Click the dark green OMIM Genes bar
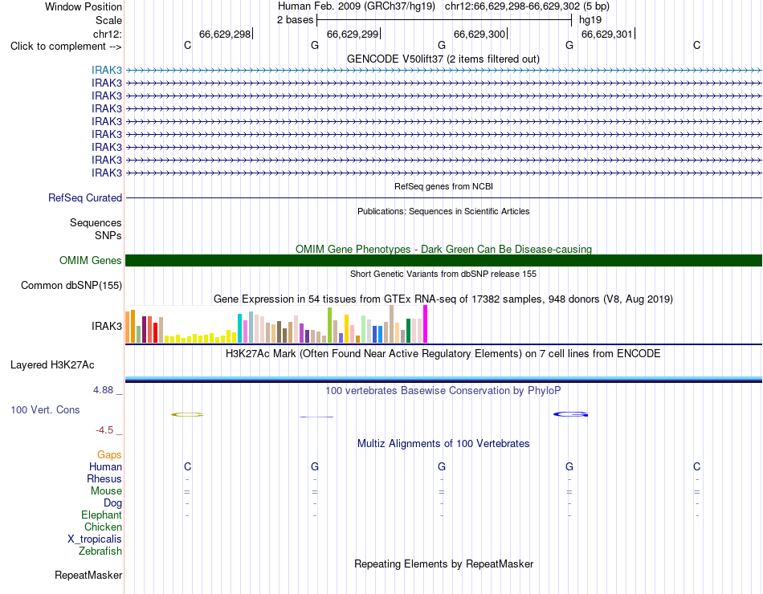 (x=444, y=260)
